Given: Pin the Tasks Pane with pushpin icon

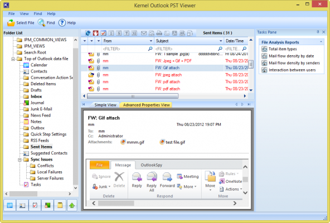Looking at the screenshot, I should 318,32.
